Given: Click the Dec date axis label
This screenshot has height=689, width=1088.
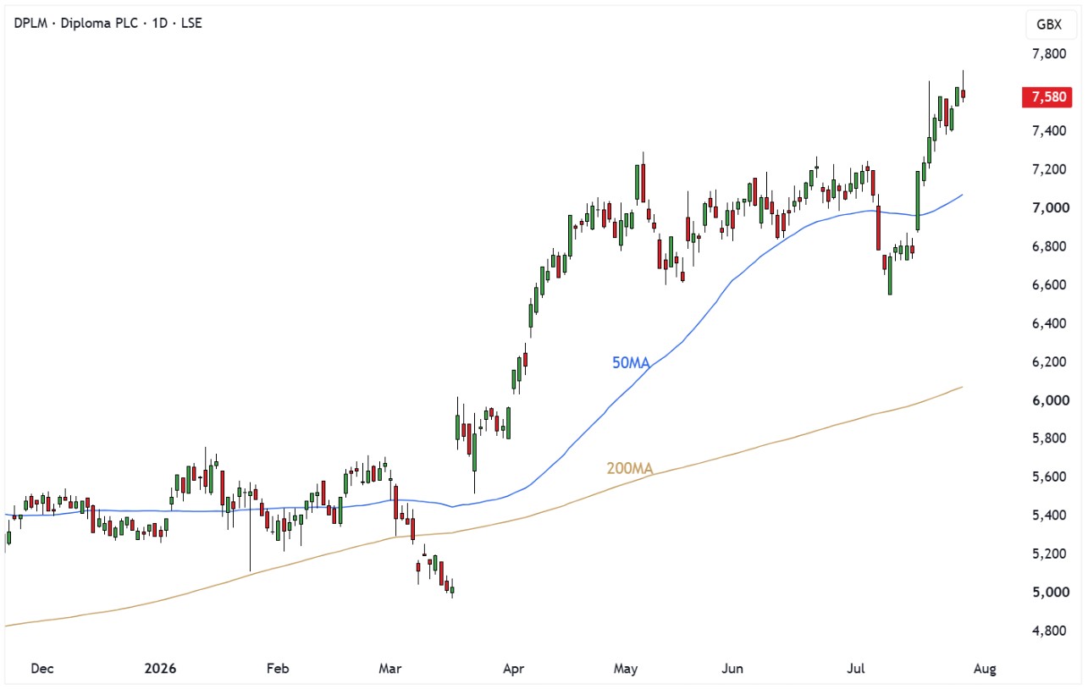Looking at the screenshot, I should click(x=41, y=669).
